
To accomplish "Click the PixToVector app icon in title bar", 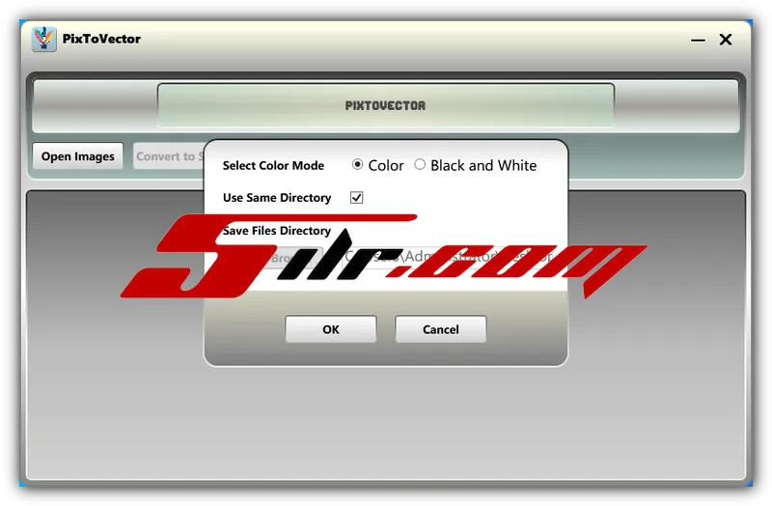I will pyautogui.click(x=43, y=39).
